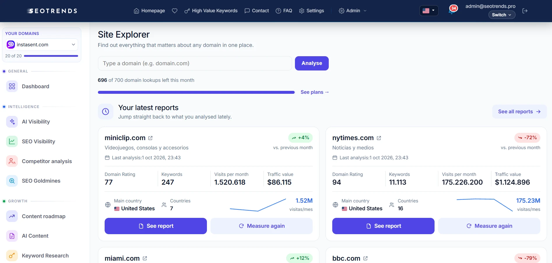Click the +4% change badge

point(300,138)
